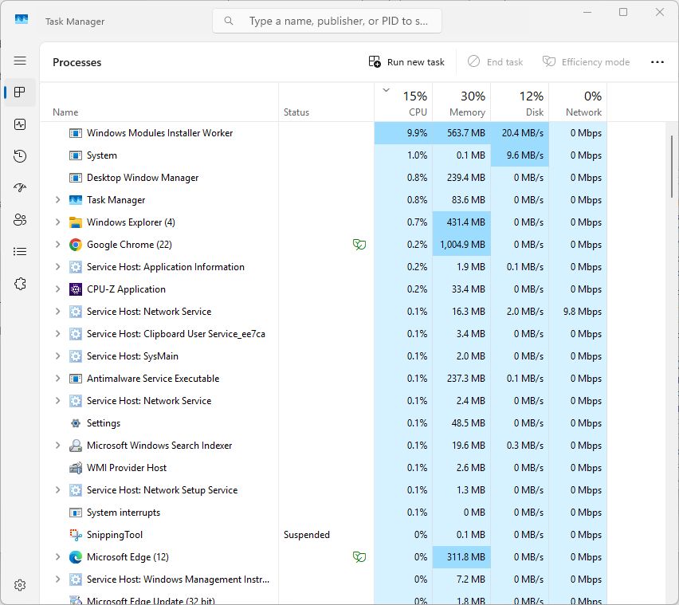The width and height of the screenshot is (679, 605).
Task: Open the Details page in sidebar
Action: (x=20, y=252)
